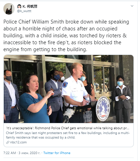
Task: Click the Chief Smith article description text
Action: (68, 135)
